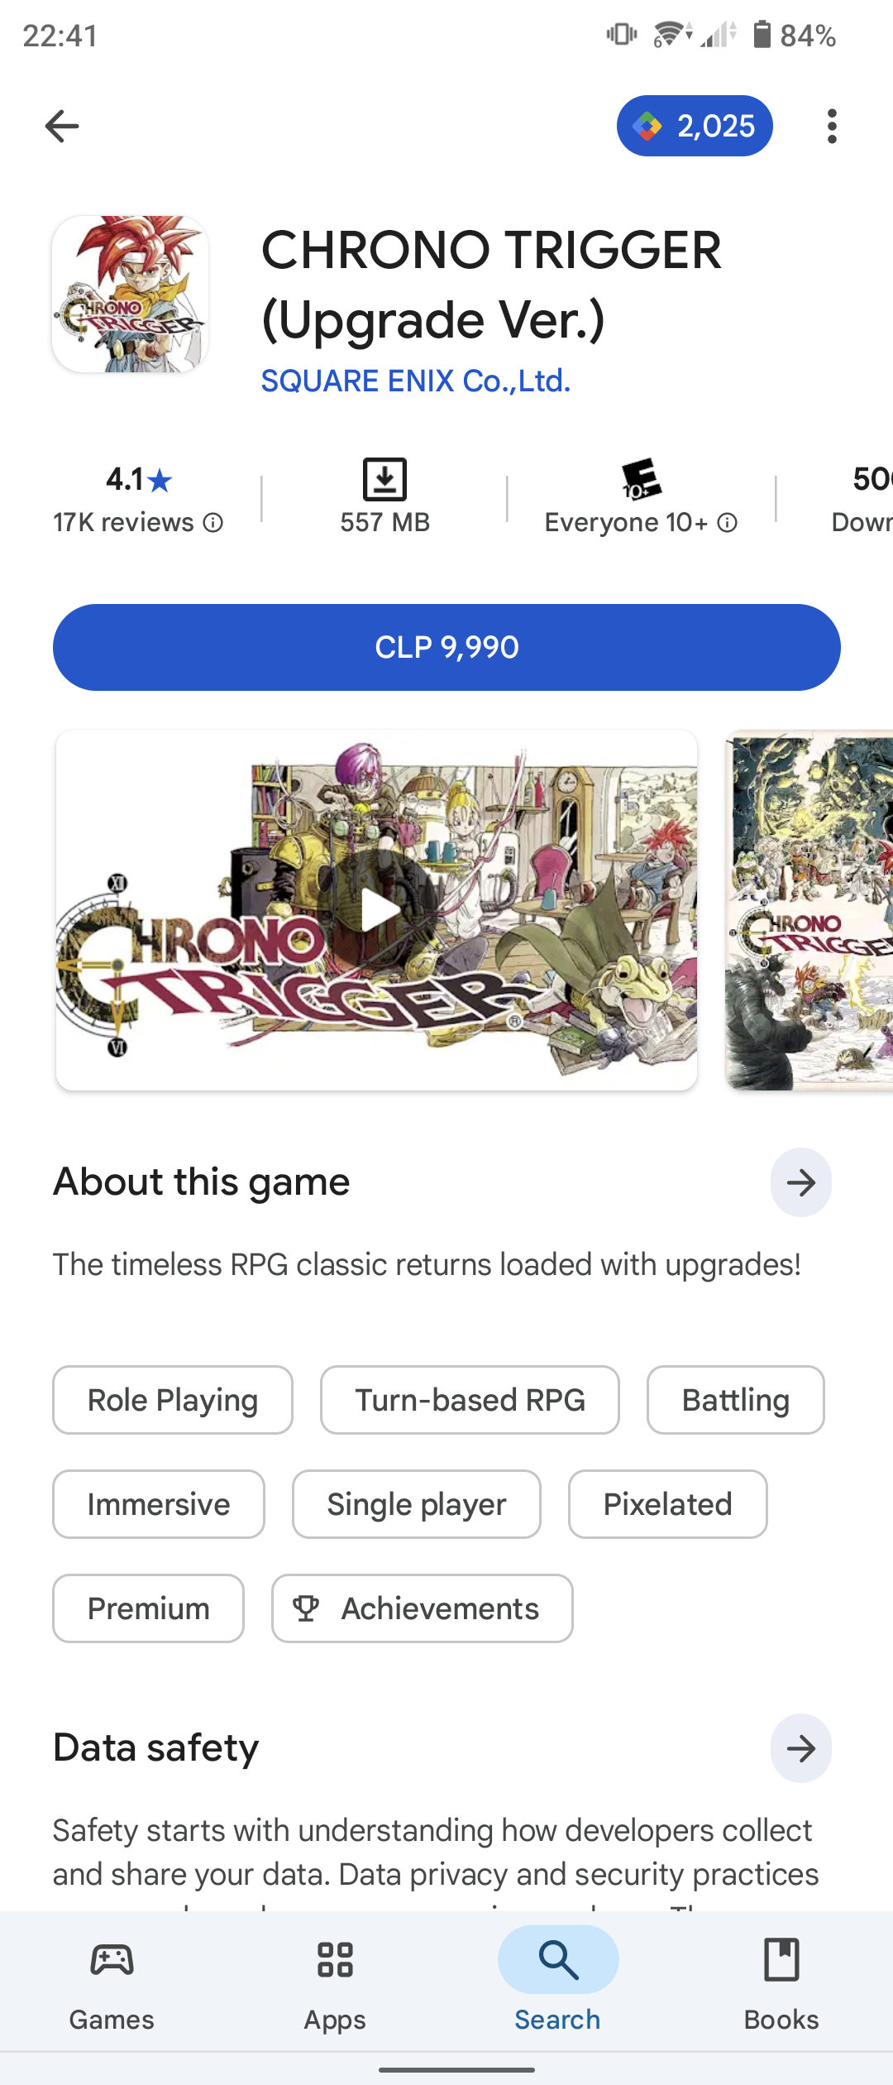Expand the Data safety section arrow
Image resolution: width=893 pixels, height=2085 pixels.
[800, 1748]
